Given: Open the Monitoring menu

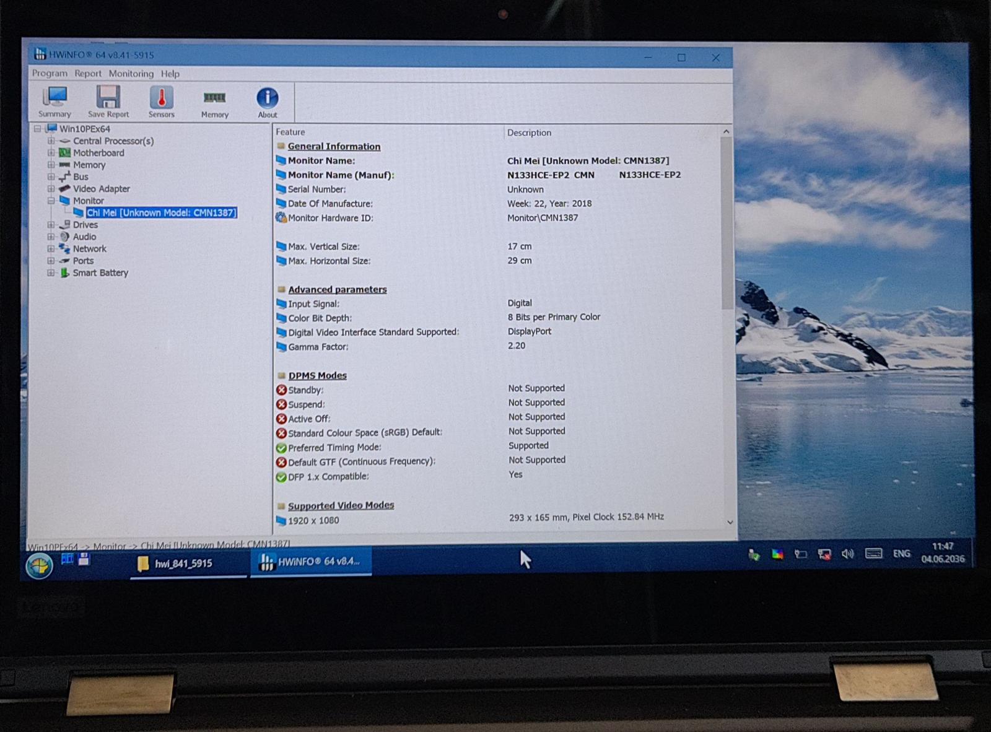Looking at the screenshot, I should (131, 73).
